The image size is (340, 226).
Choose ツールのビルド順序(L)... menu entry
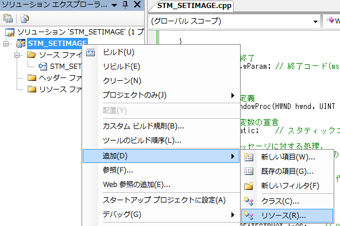(161, 141)
